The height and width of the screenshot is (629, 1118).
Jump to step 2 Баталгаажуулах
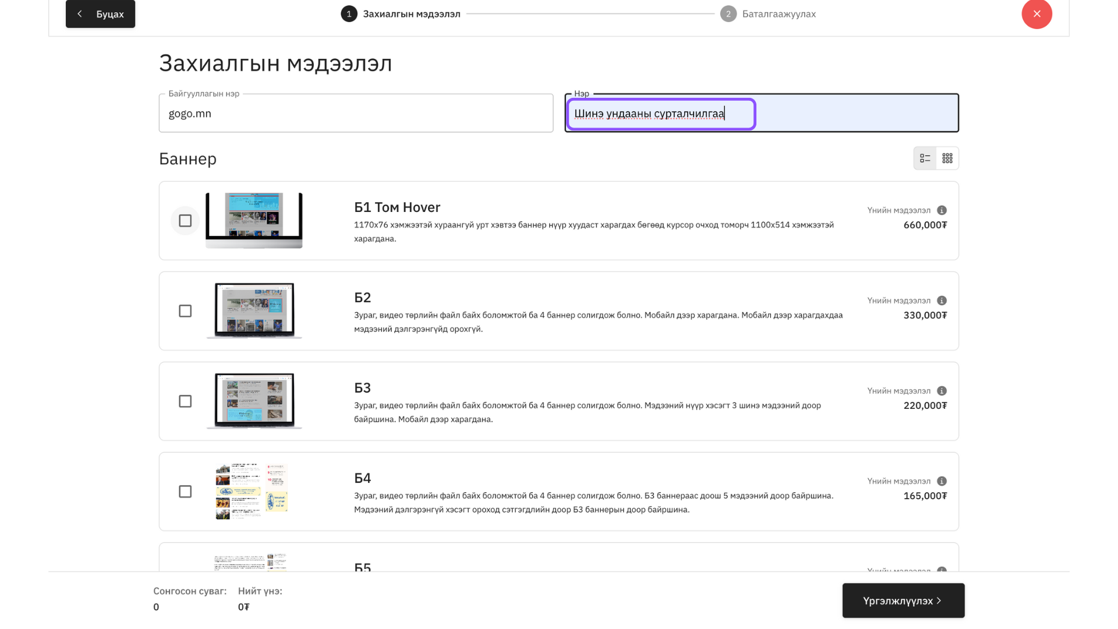pos(768,14)
